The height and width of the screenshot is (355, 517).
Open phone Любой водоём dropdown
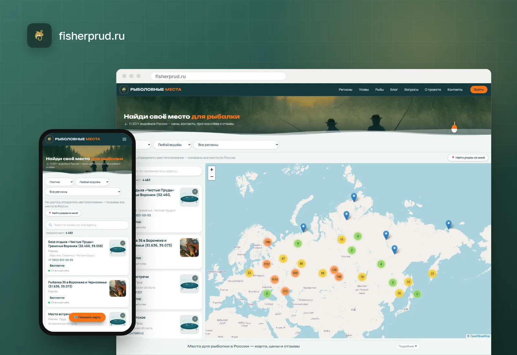[x=92, y=182]
